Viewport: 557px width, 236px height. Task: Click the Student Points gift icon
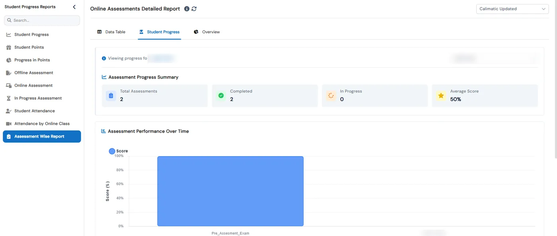(x=9, y=47)
